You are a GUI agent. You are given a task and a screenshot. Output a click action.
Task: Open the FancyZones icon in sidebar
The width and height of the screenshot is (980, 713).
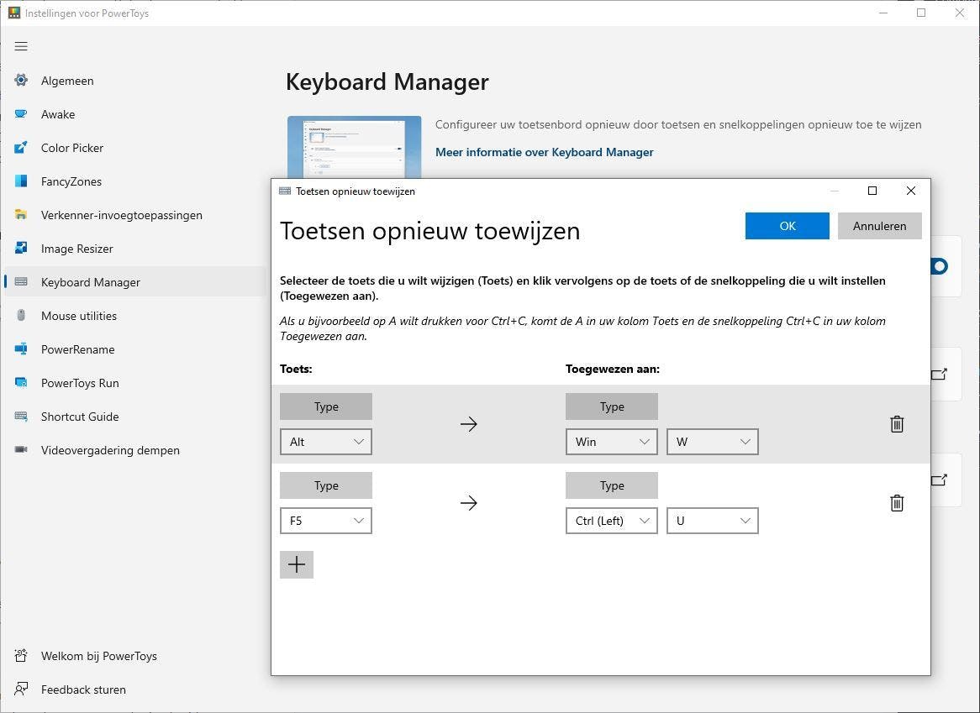point(21,181)
